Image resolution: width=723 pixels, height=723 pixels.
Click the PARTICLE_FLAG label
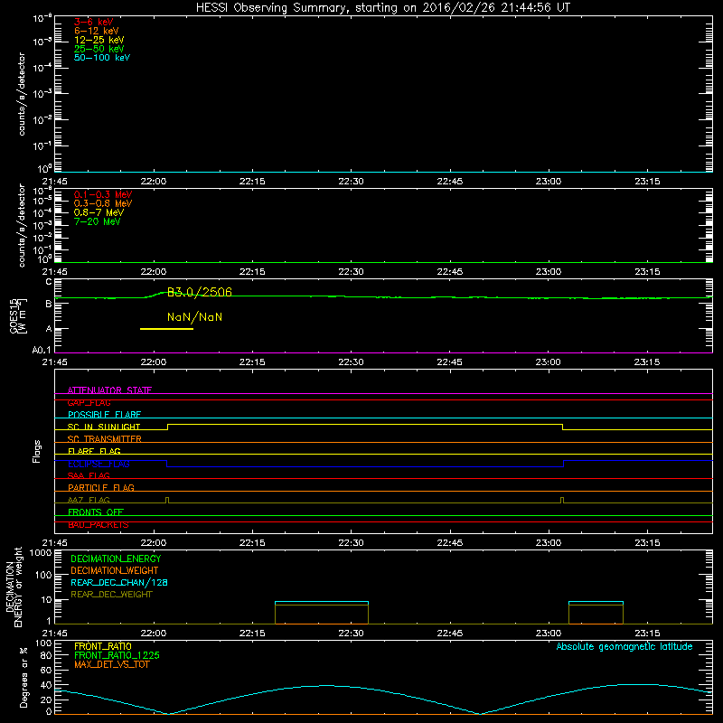pyautogui.click(x=101, y=487)
